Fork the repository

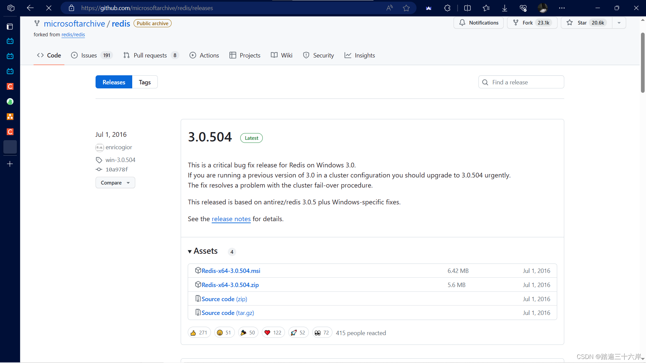tap(532, 23)
